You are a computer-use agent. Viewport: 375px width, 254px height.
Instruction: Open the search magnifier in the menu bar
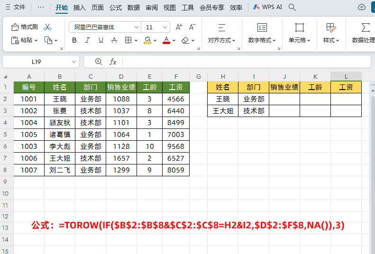click(293, 7)
